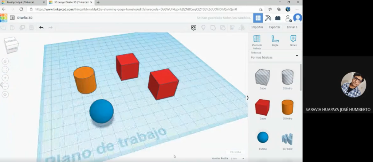Viewport: 373px width, 162px height.
Task: Click the browser address bar URL
Action: (x=136, y=9)
